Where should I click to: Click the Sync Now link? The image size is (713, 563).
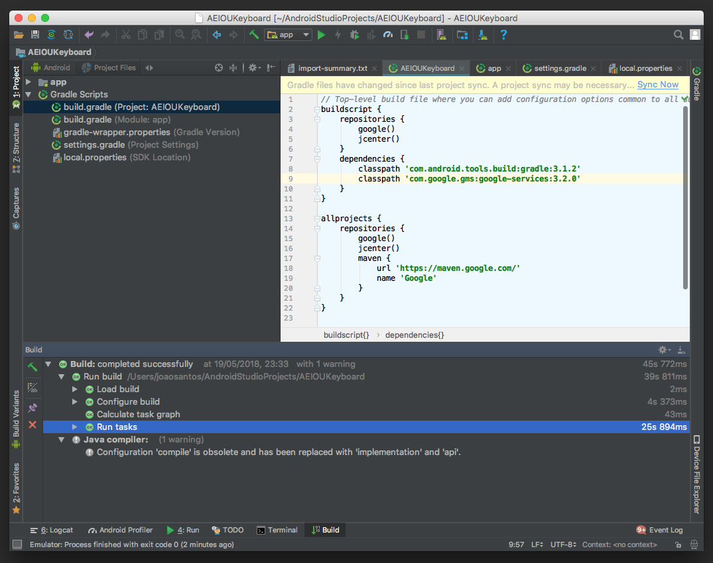coord(657,85)
